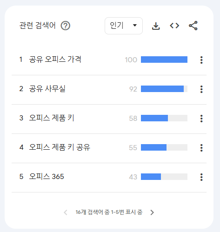Download related queries as CSV
Screen dimensions: 220x232
pyautogui.click(x=156, y=26)
